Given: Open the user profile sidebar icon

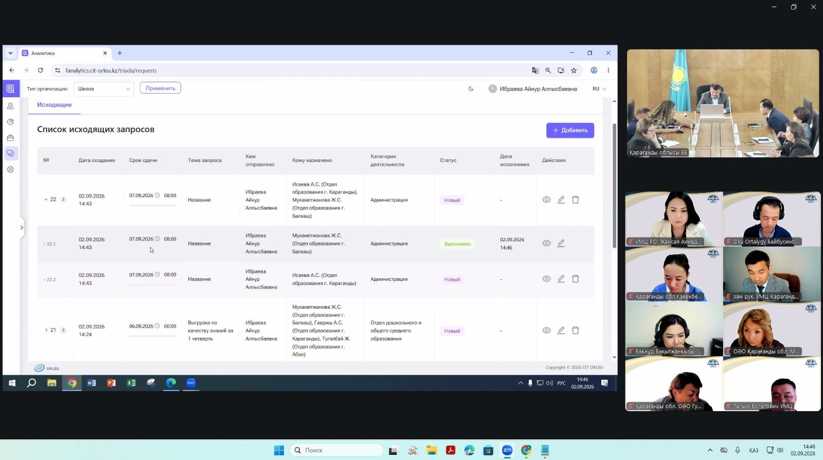Looking at the screenshot, I should (x=10, y=106).
